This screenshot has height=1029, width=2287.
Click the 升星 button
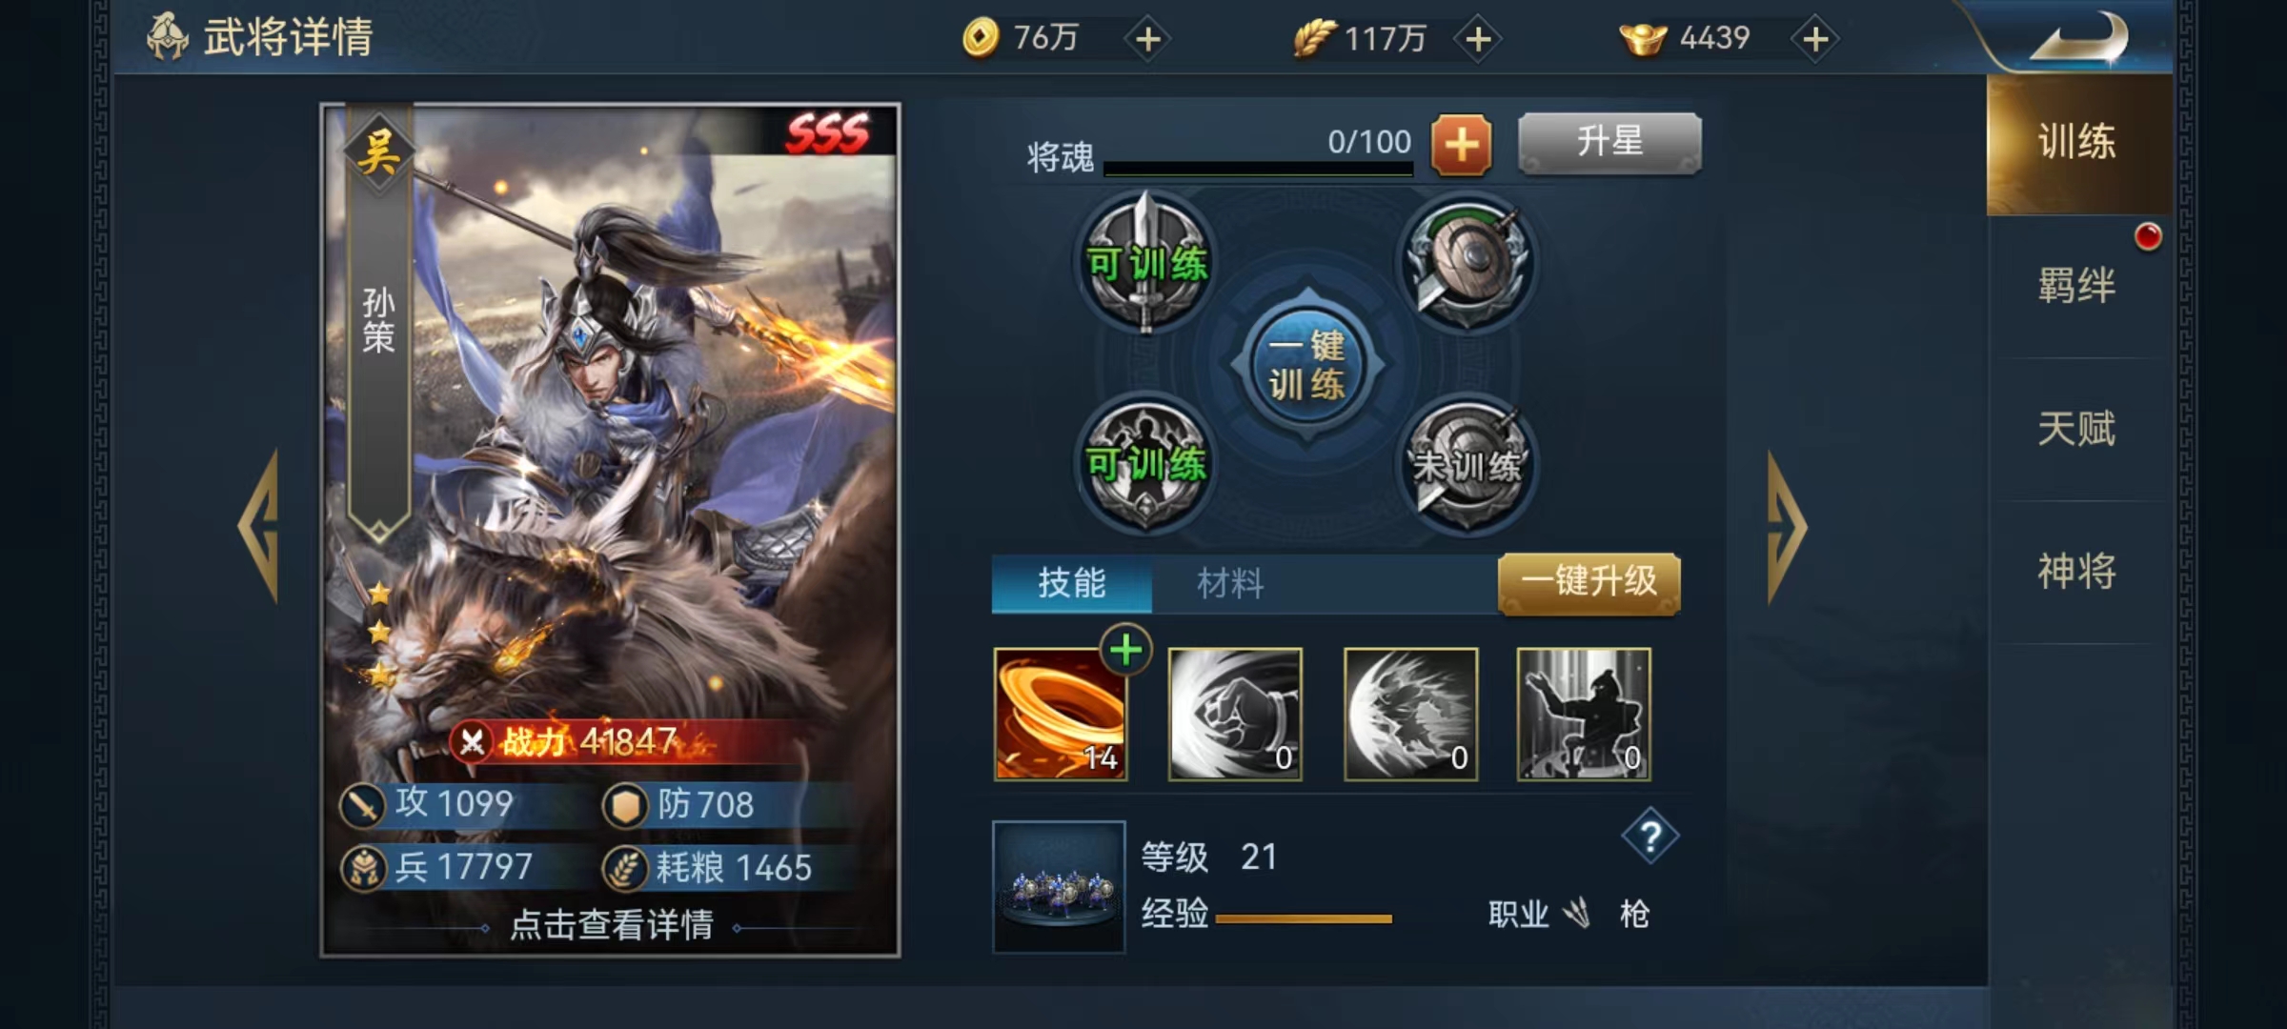point(1609,143)
